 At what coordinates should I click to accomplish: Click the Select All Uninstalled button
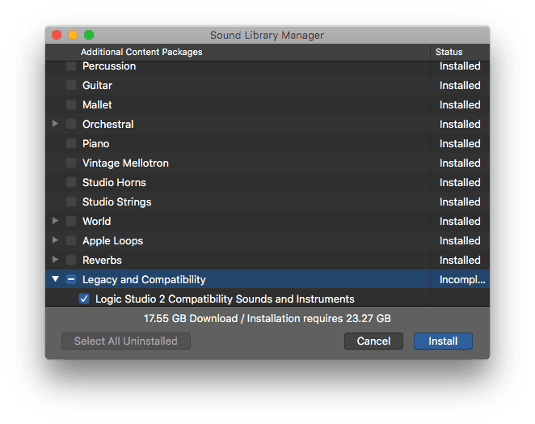tap(126, 341)
